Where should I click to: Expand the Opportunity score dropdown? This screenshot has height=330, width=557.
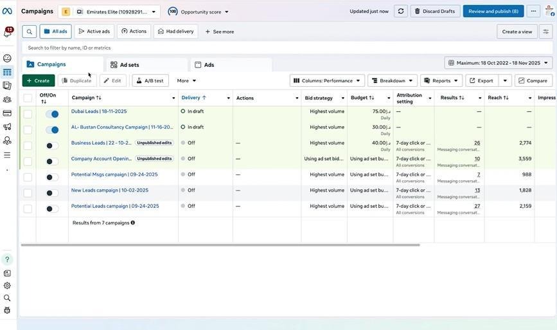[x=227, y=12]
